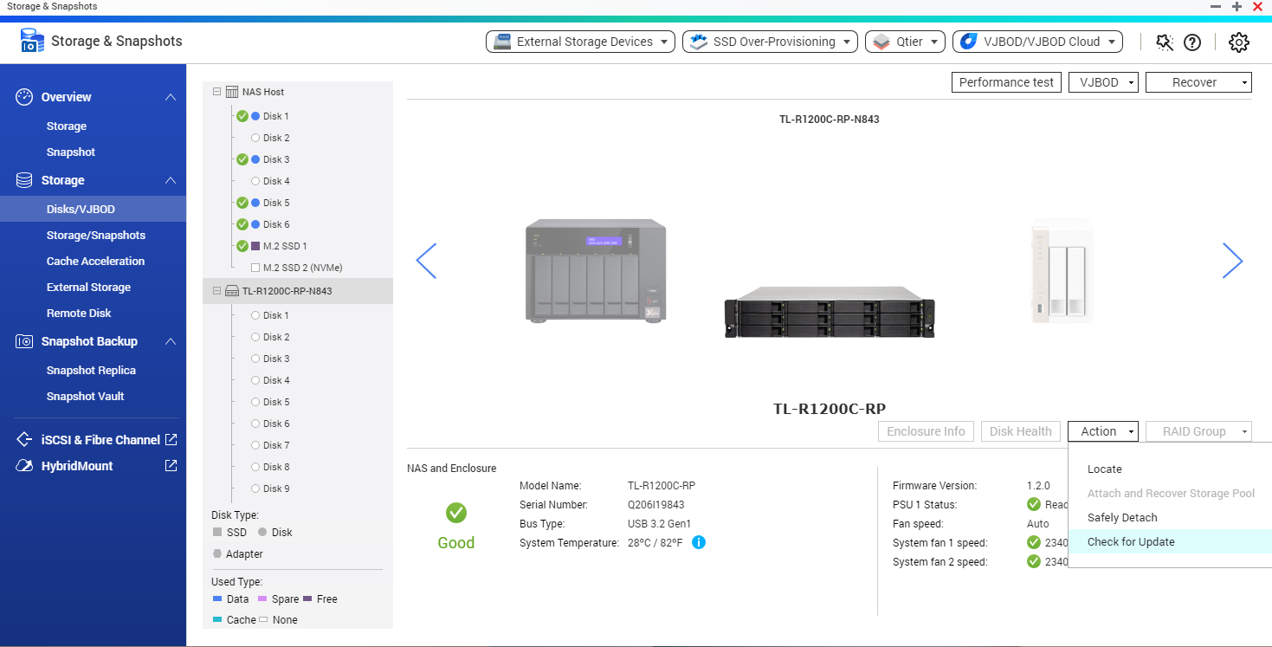Open the VJBOD dropdown near Performance test
Image resolution: width=1272 pixels, height=647 pixels.
pos(1102,81)
